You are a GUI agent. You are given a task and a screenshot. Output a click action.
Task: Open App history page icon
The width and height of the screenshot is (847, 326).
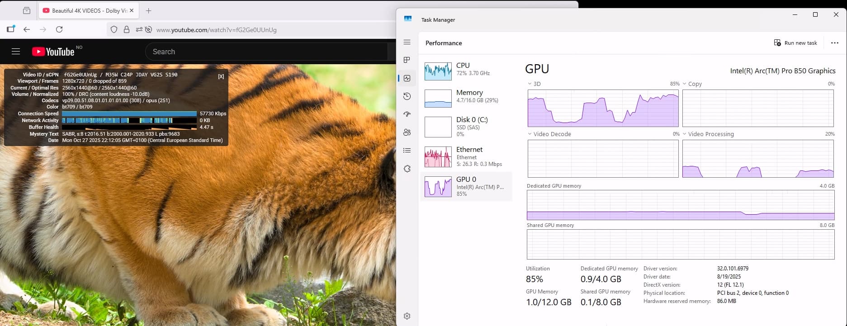(407, 96)
